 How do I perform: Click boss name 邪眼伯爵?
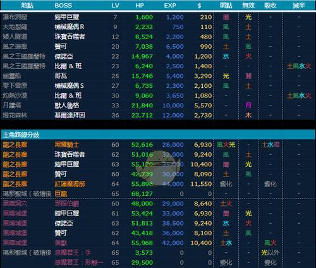pos(67,204)
